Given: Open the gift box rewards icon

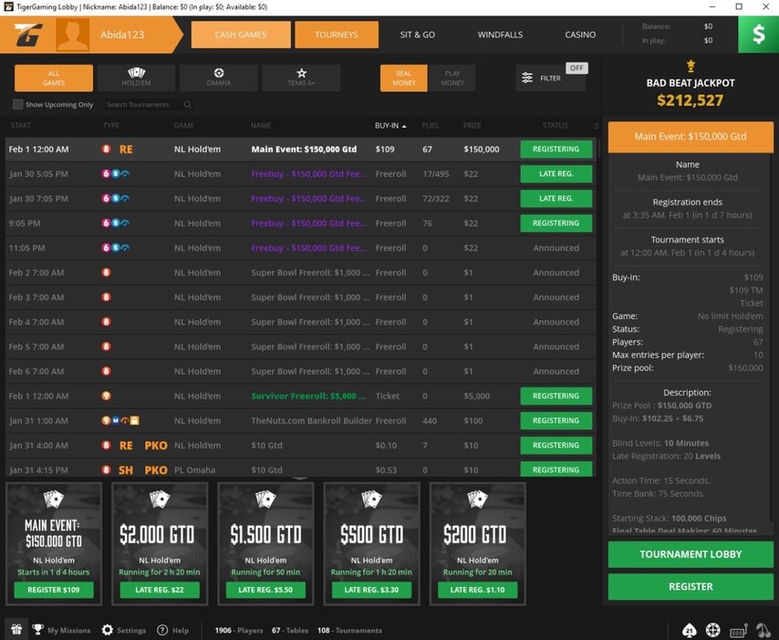Looking at the screenshot, I should pos(15,629).
